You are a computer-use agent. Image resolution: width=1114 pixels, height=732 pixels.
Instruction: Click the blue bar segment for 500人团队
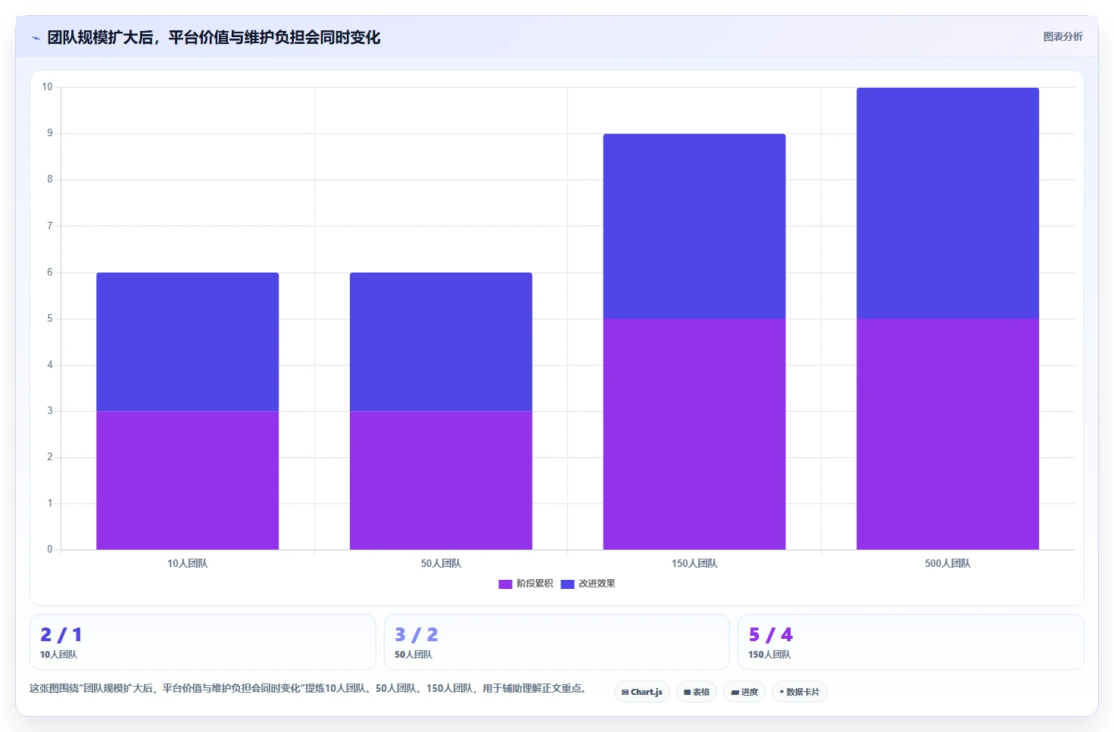click(947, 203)
